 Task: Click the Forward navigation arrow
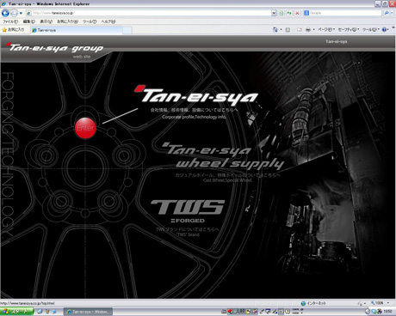14,13
